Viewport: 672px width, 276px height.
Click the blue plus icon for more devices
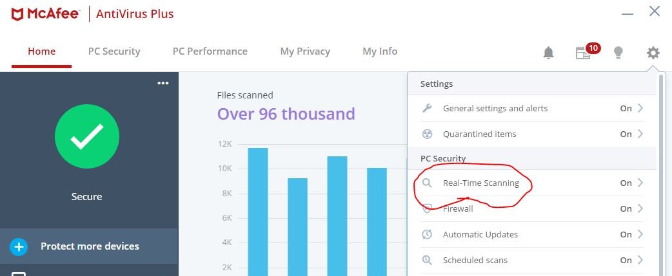click(19, 246)
